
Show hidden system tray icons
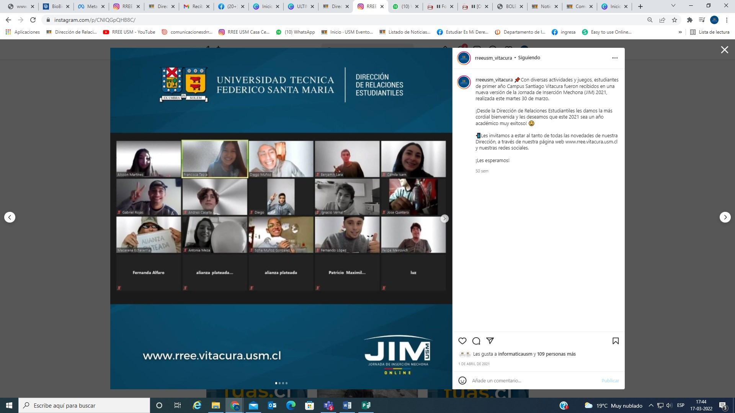point(651,405)
